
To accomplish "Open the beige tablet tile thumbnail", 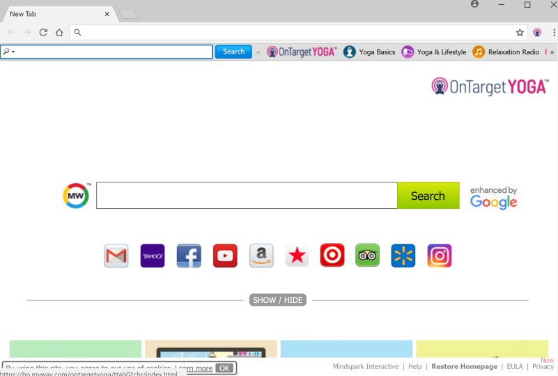I will [x=211, y=349].
